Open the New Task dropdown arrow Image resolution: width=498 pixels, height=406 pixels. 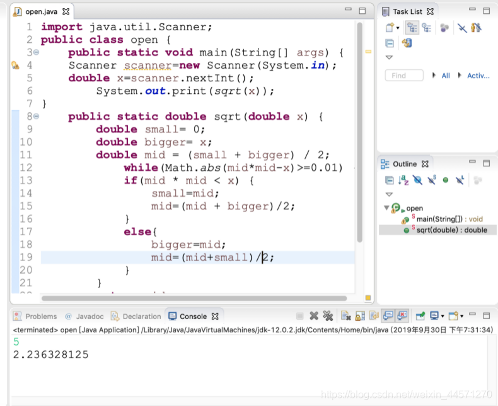[398, 28]
